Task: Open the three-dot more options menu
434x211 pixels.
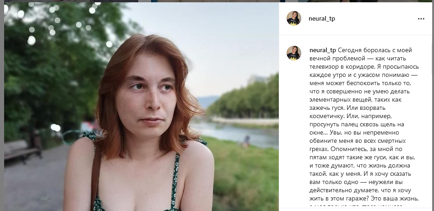Action: [421, 19]
